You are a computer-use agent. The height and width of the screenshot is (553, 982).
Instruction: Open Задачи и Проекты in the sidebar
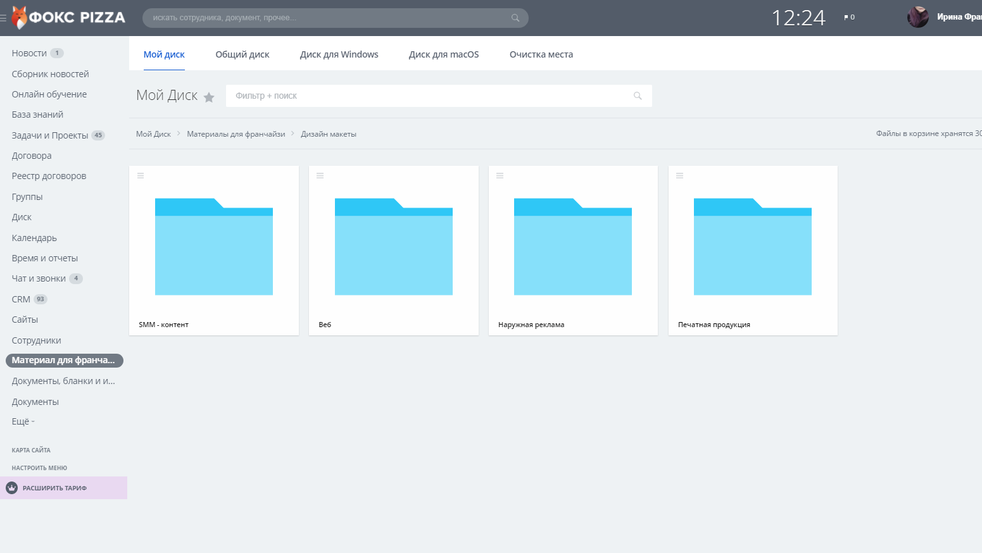point(50,135)
